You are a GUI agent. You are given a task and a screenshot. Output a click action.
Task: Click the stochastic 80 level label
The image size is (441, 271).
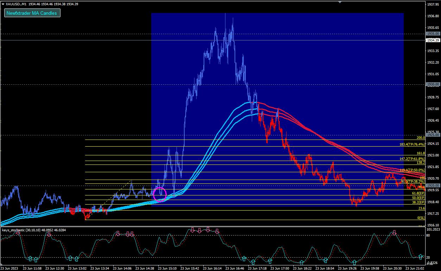coord(429,235)
